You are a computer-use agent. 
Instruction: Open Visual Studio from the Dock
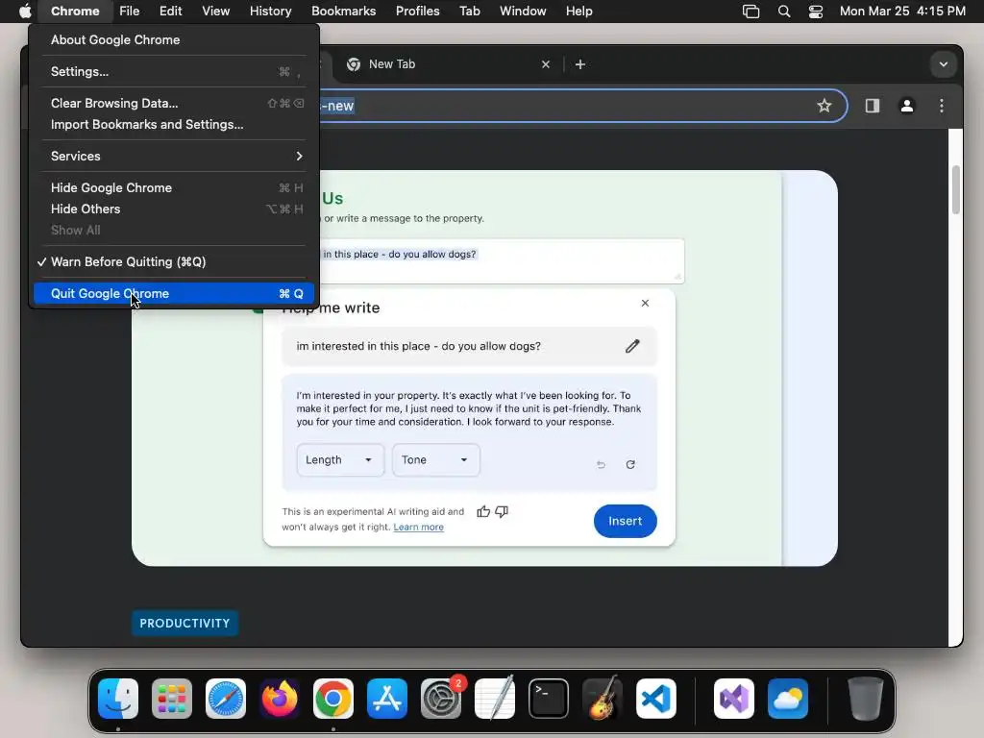(734, 699)
